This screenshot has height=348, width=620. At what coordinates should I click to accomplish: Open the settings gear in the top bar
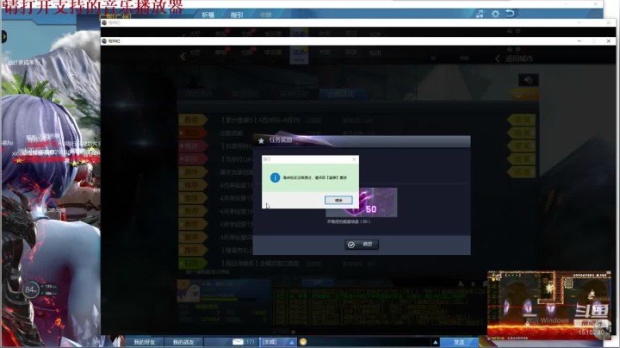point(495,14)
